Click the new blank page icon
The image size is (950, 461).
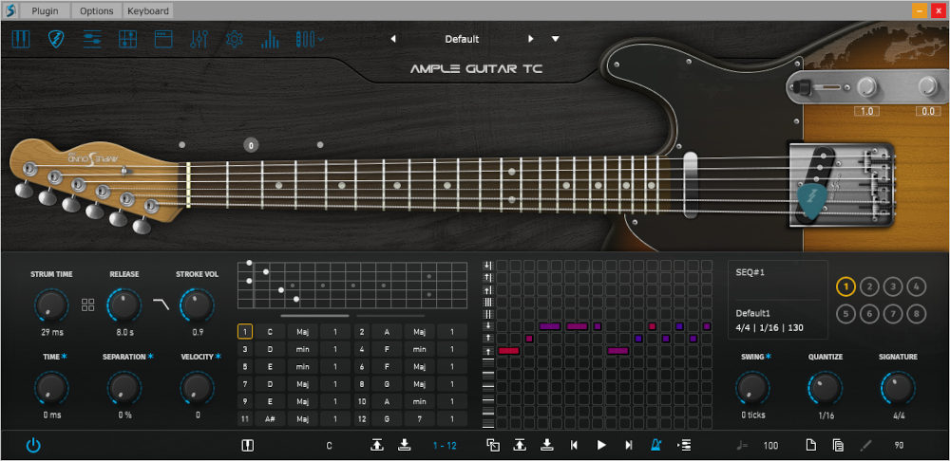click(810, 445)
